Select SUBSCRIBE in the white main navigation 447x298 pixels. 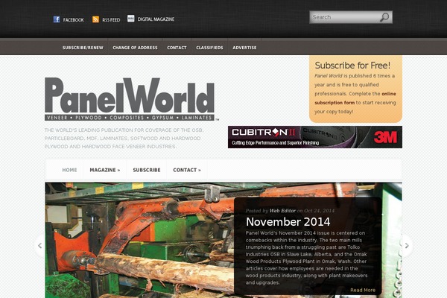click(147, 170)
